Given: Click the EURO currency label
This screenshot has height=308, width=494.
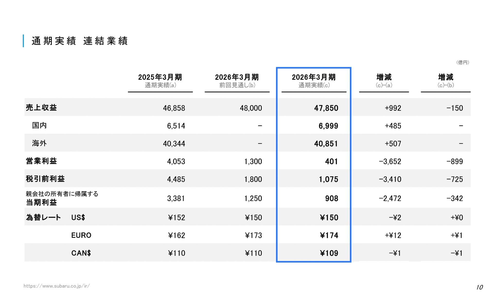Looking at the screenshot, I should tap(81, 235).
